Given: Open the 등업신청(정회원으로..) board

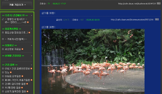Looking at the screenshot, I should pos(16,33).
